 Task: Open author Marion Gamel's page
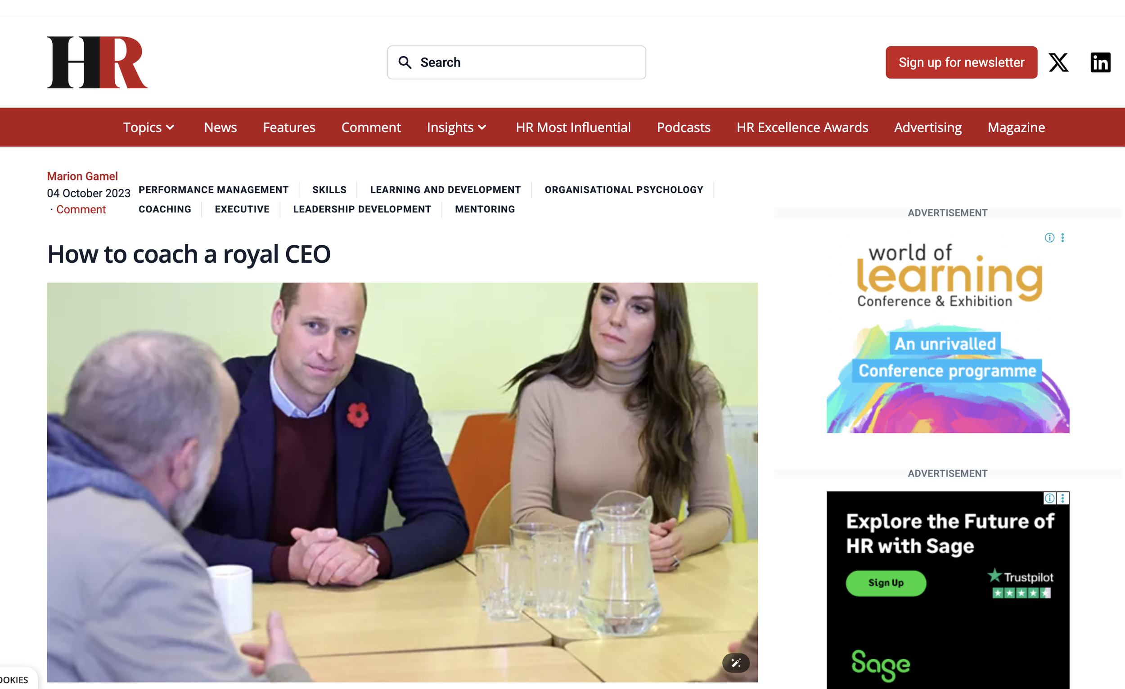pyautogui.click(x=83, y=176)
